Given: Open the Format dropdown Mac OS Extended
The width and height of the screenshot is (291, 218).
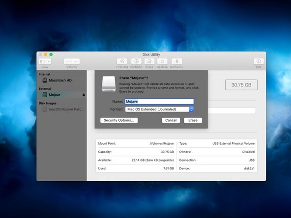Looking at the screenshot, I should click(x=159, y=109).
